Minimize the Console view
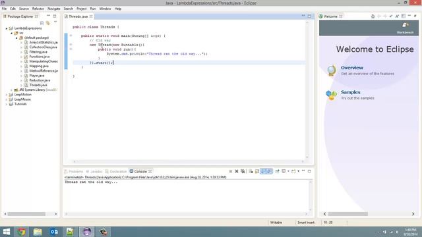This screenshot has height=237, width=422. [303, 171]
